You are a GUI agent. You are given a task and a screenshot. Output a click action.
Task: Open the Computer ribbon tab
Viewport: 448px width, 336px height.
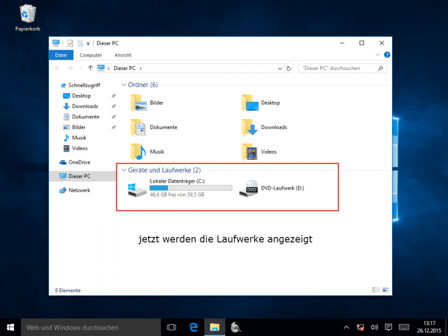click(91, 55)
